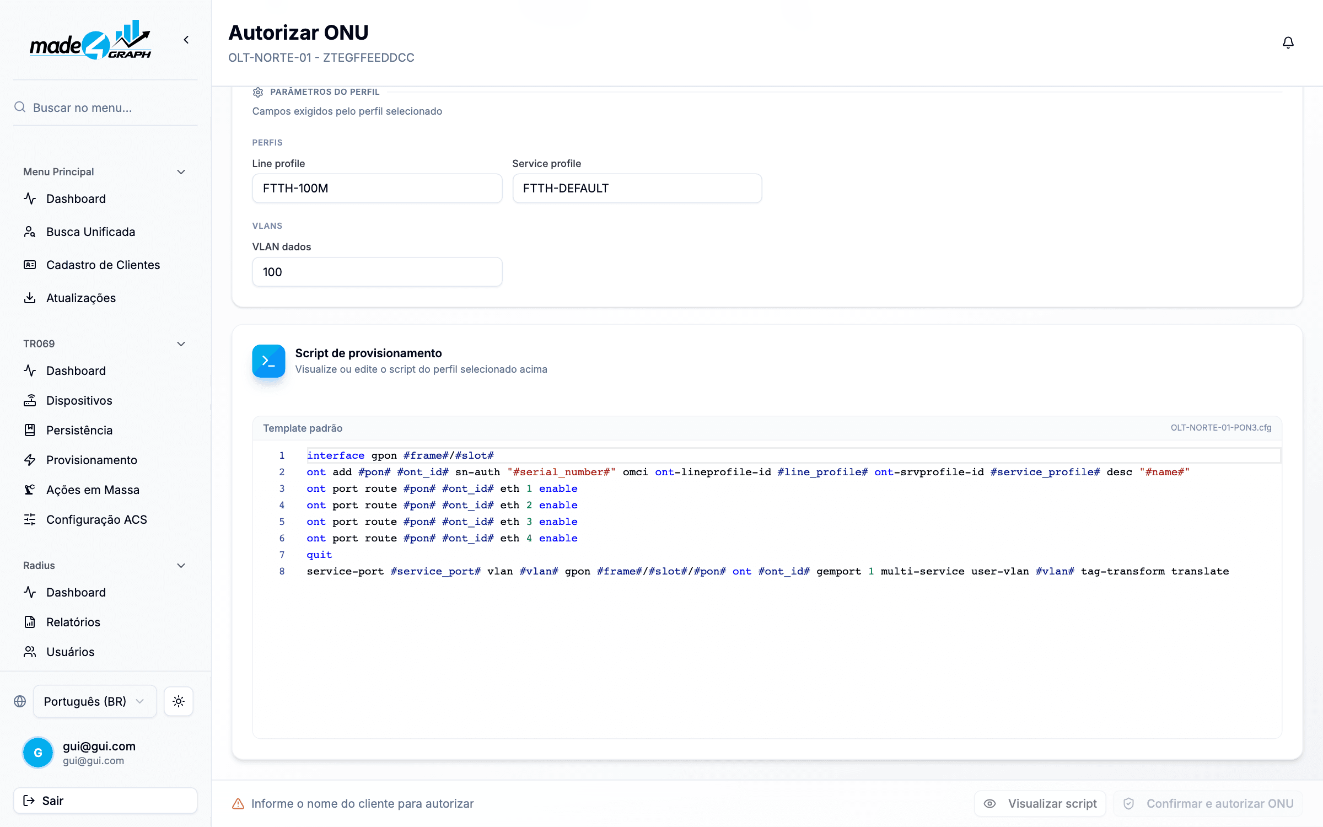Toggle the light theme sun button

[x=178, y=701]
